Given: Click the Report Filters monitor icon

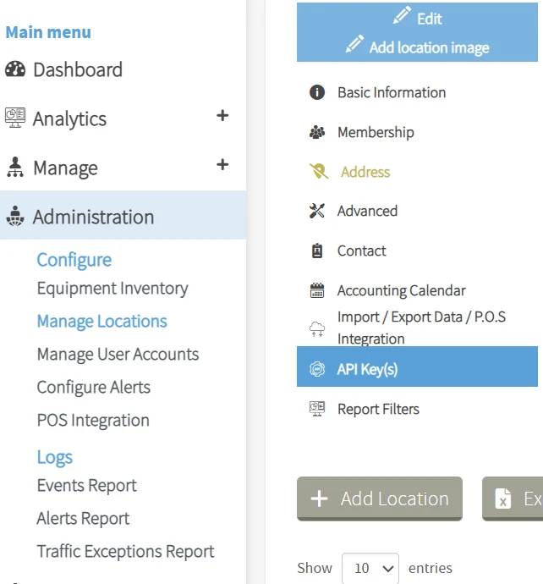Looking at the screenshot, I should (317, 409).
